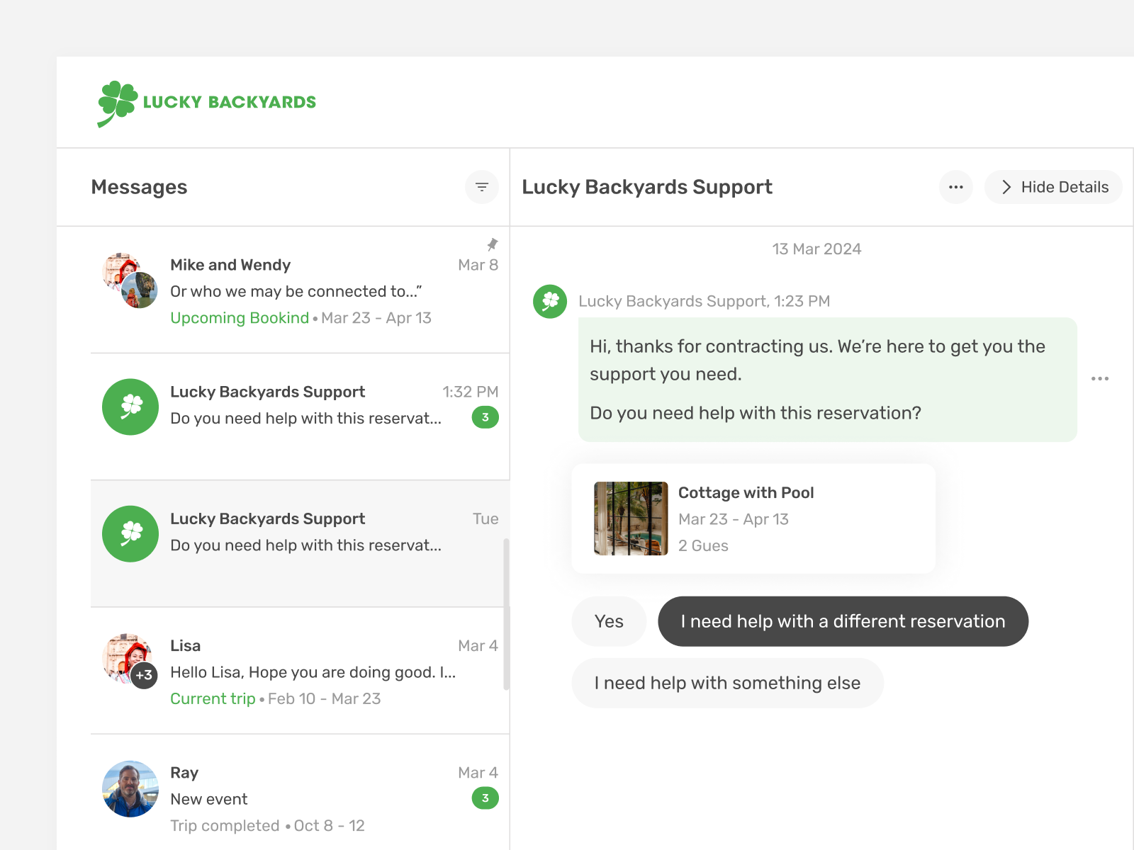1134x850 pixels.
Task: Open the Cottage with Pool reservation card
Action: [x=753, y=518]
